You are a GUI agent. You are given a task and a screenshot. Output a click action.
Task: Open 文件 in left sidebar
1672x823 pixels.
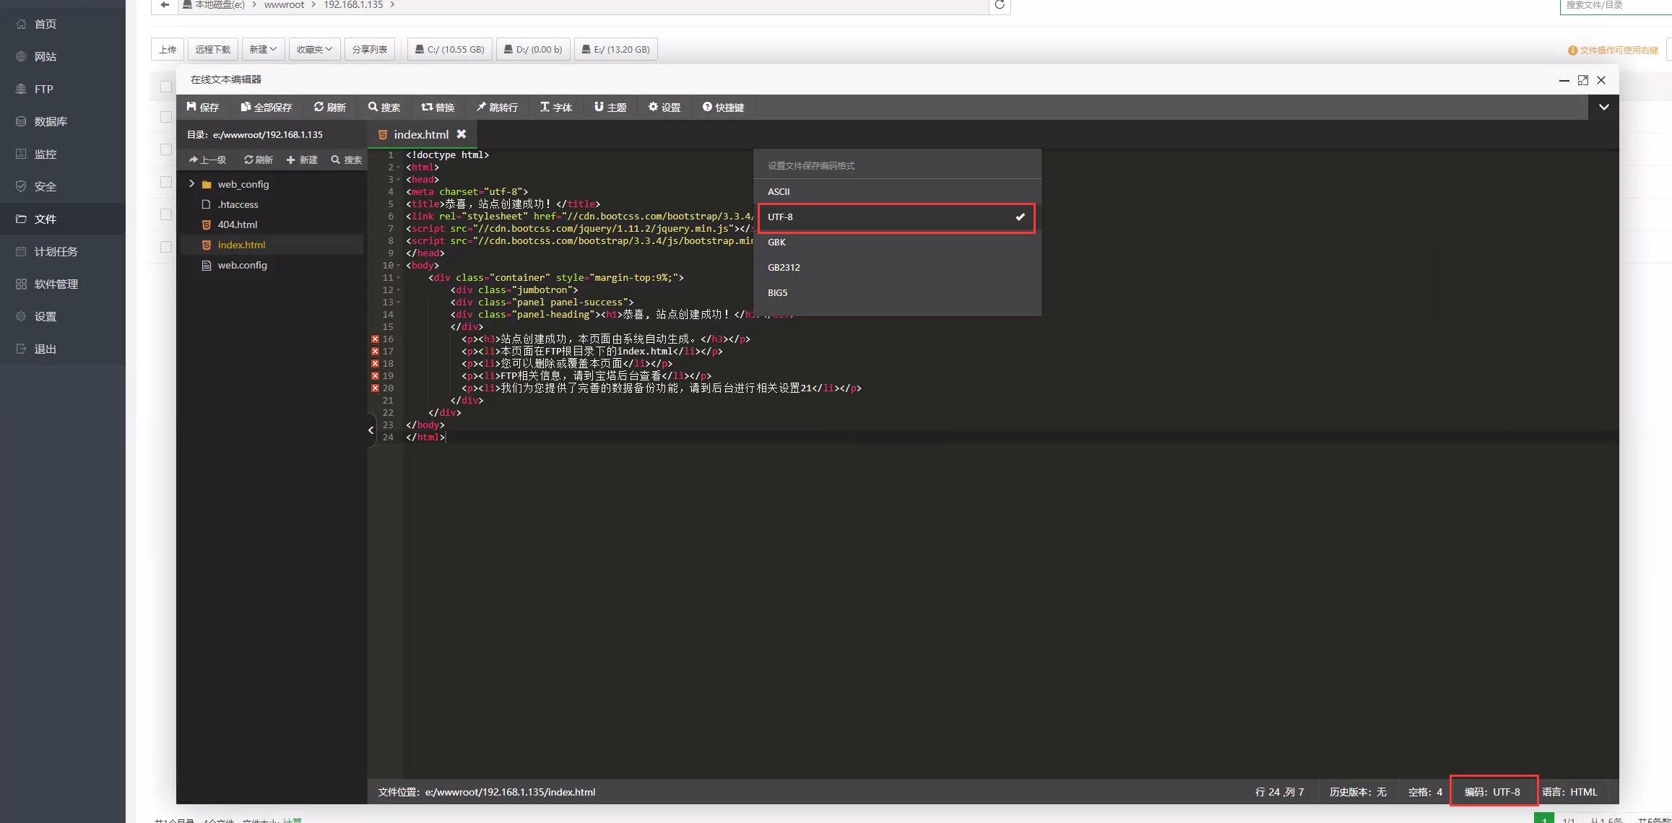(x=45, y=219)
